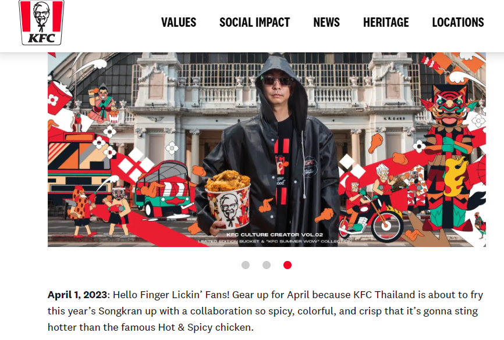Open the News section

tap(326, 23)
